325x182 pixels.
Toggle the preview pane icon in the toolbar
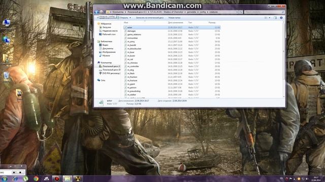click(x=275, y=18)
